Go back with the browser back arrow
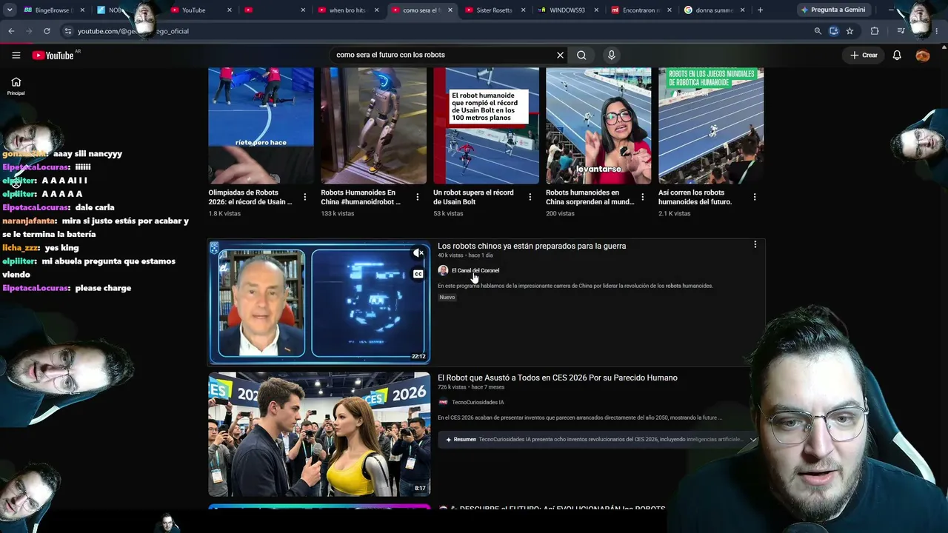Viewport: 948px width, 533px height. 11,31
